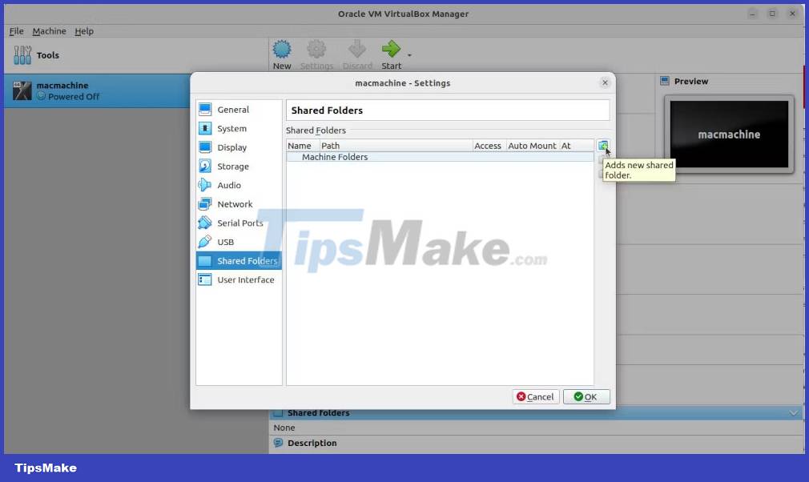Collapse the Shared folders section chevron
The width and height of the screenshot is (809, 482).
[793, 412]
